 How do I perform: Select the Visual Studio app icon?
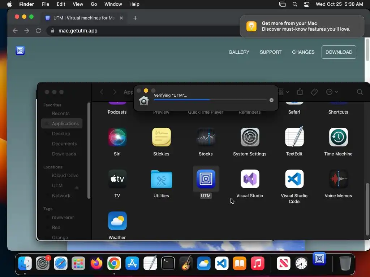250,179
